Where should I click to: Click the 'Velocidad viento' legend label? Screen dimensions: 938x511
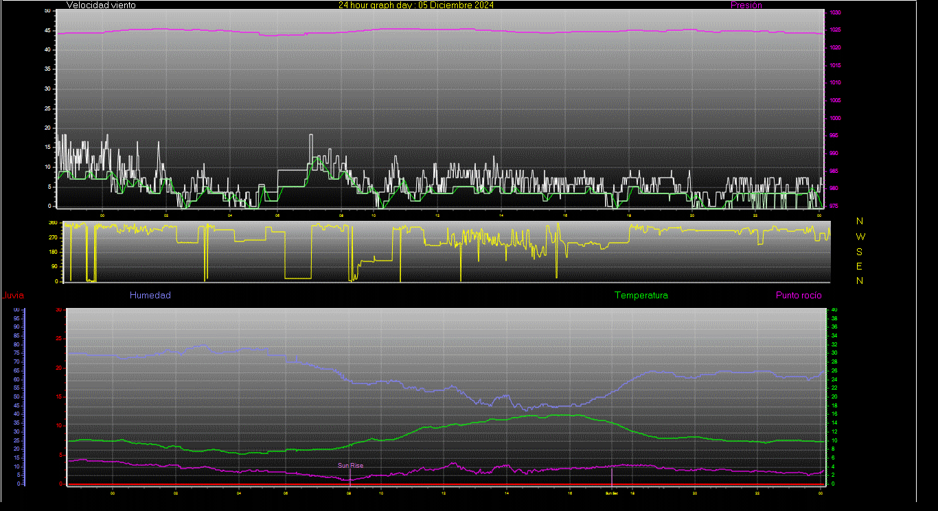click(x=101, y=5)
